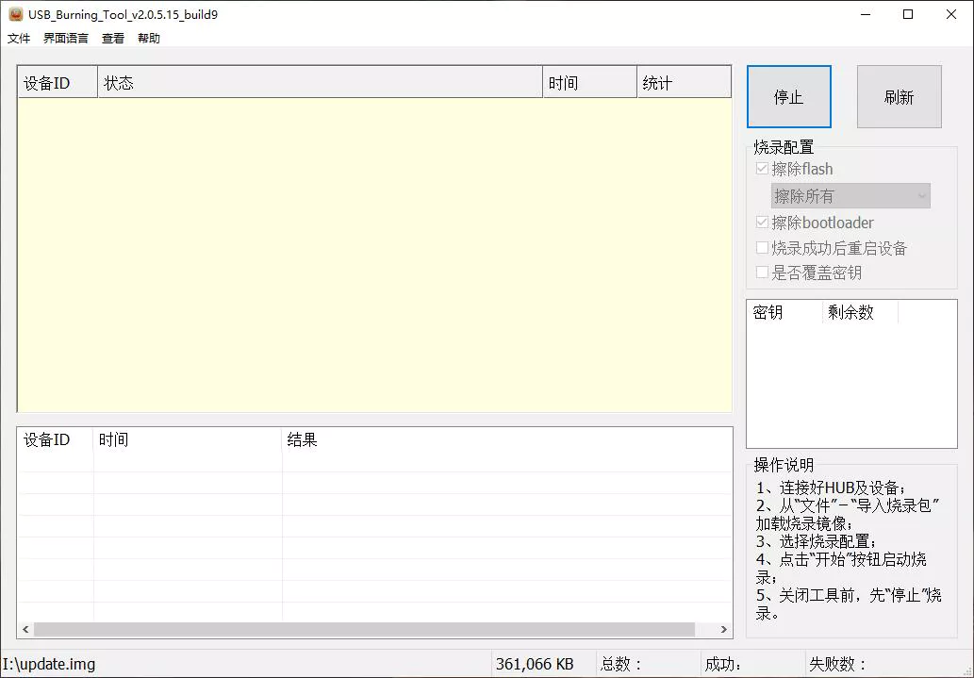
Task: Click the 统计 column header
Action: pyautogui.click(x=684, y=83)
